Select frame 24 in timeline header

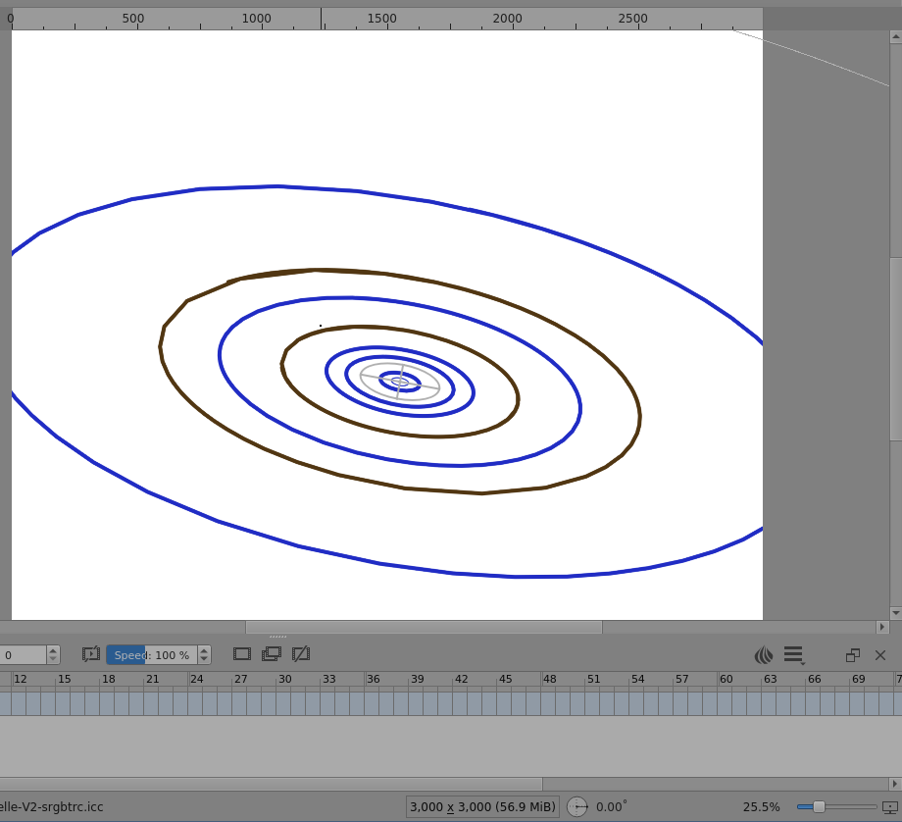tap(196, 679)
